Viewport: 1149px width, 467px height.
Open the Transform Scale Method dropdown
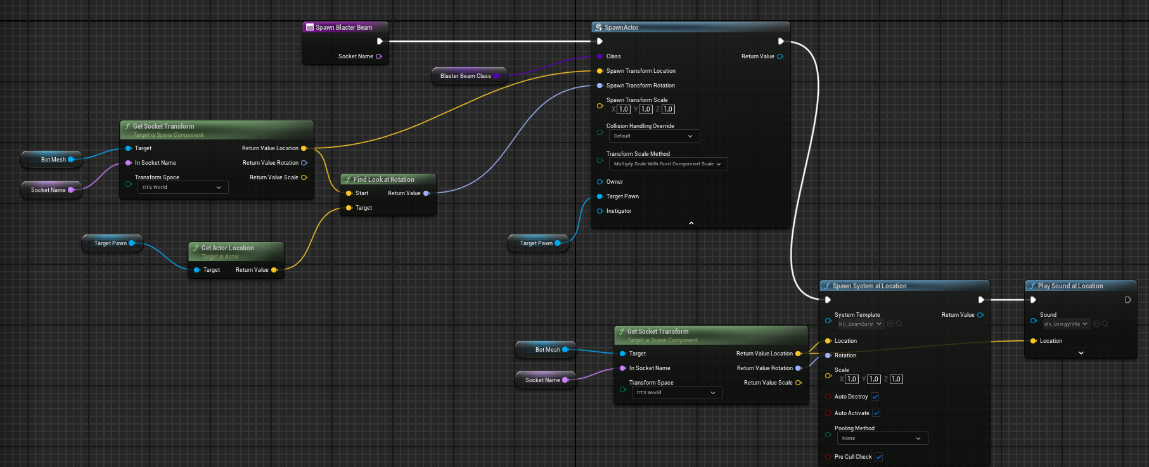point(667,163)
